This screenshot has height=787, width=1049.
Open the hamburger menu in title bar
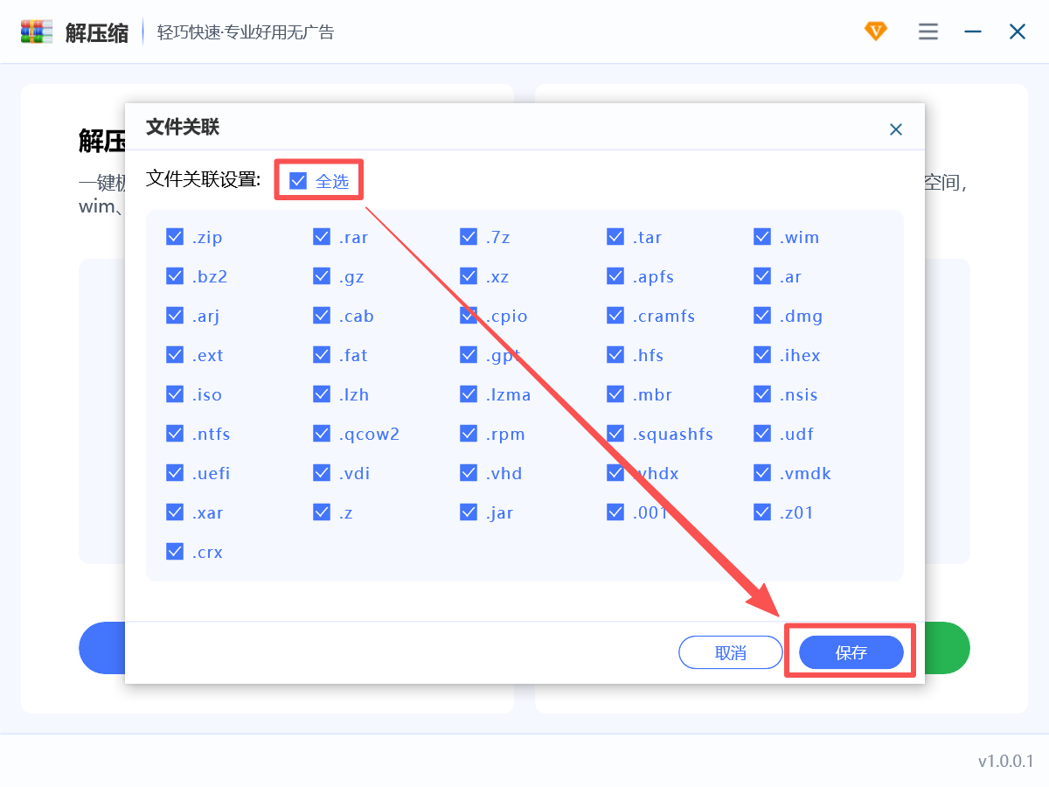coord(928,32)
